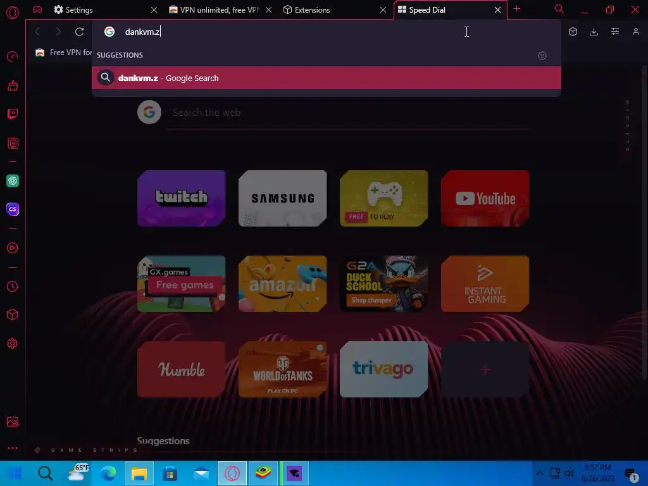Open Mail app from taskbar

pos(201,473)
